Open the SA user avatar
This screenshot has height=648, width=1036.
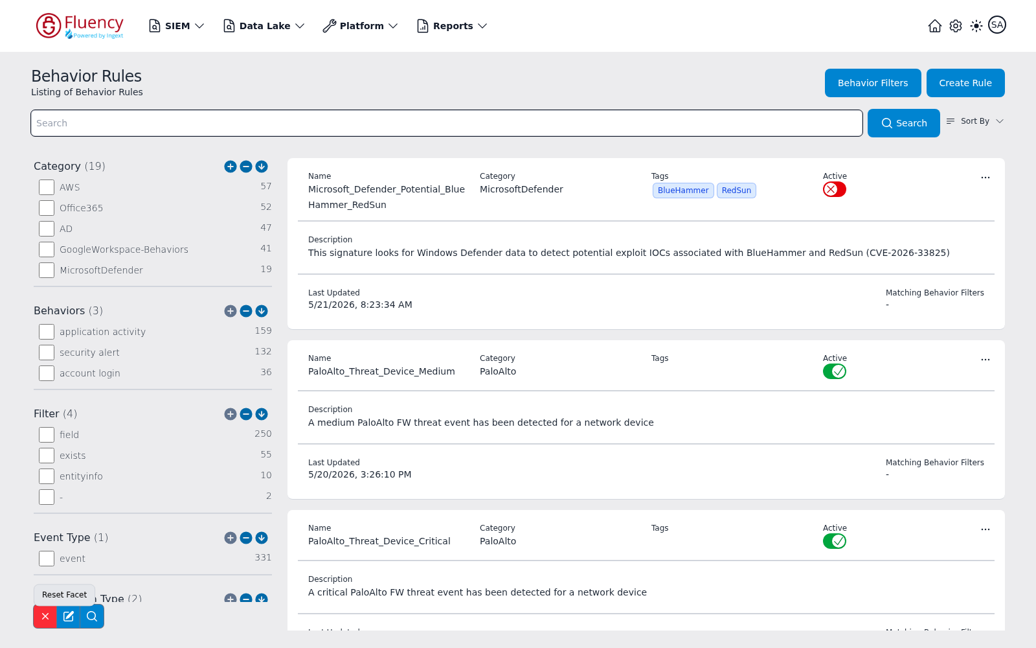click(997, 25)
